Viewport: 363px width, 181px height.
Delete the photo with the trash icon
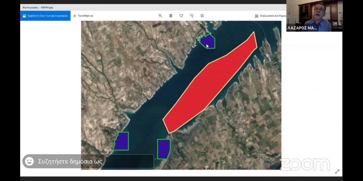171,16
